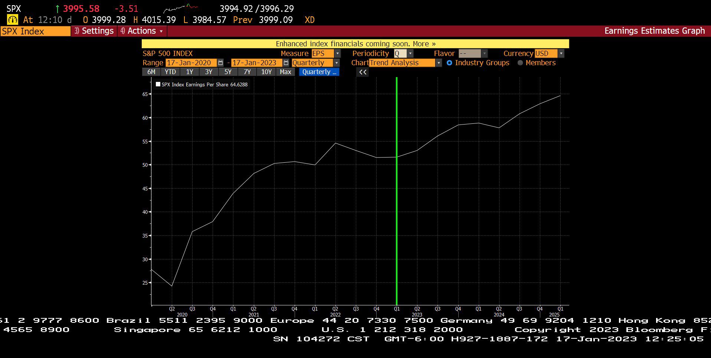Click the low value 3984.57
The width and height of the screenshot is (711, 358).
point(209,20)
